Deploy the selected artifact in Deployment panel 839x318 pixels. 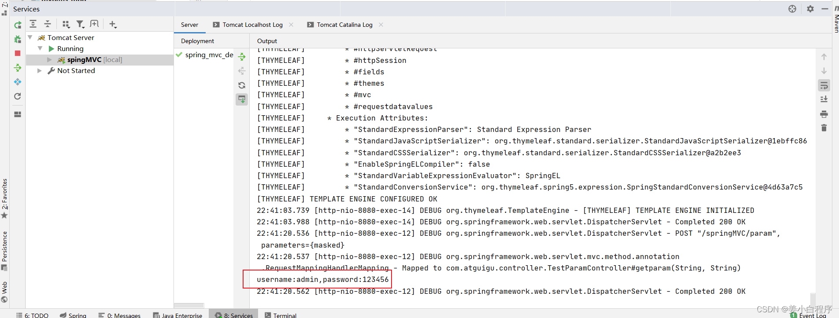[x=242, y=57]
